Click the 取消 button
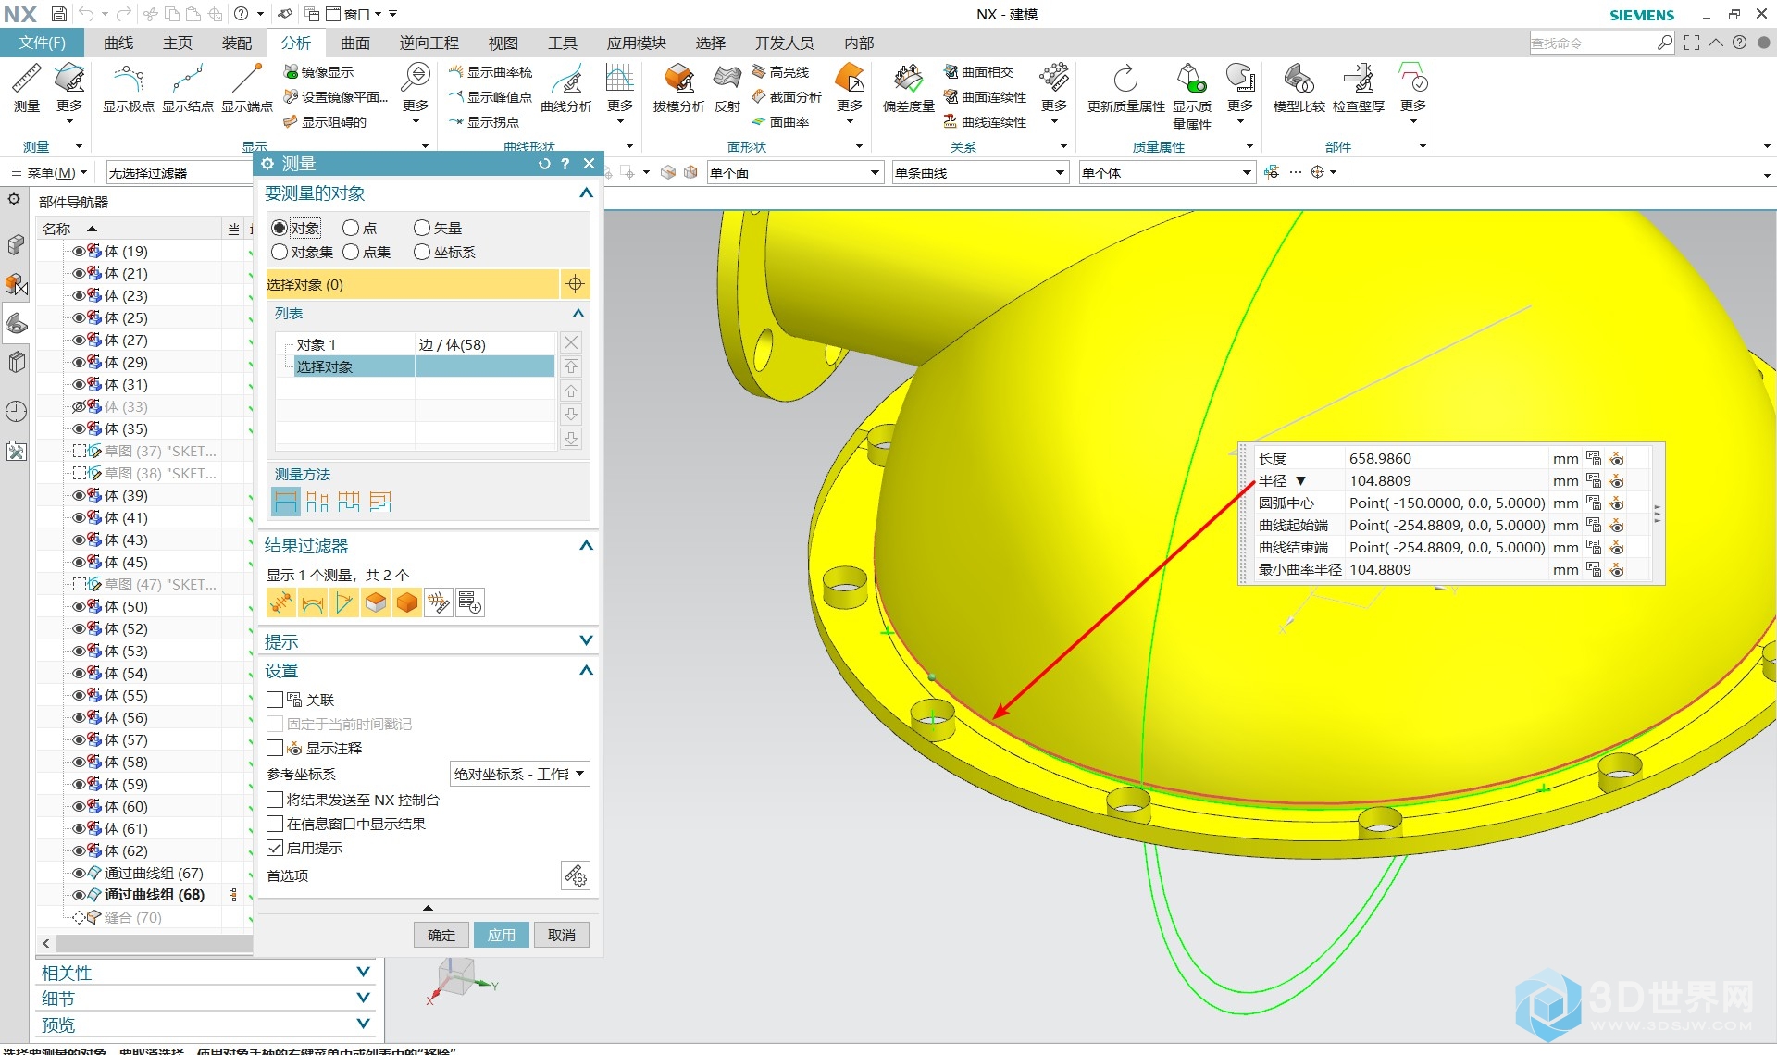 562,935
